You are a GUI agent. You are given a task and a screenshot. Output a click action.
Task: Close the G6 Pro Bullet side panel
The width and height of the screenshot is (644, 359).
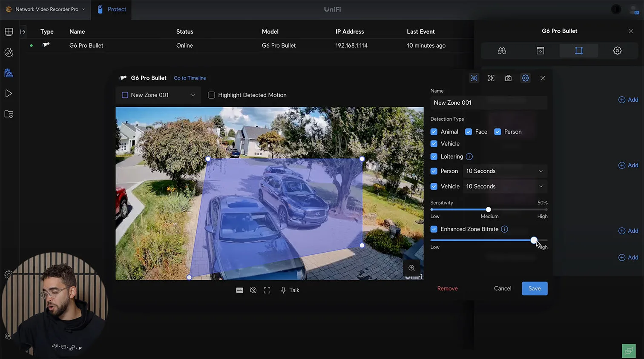point(631,31)
